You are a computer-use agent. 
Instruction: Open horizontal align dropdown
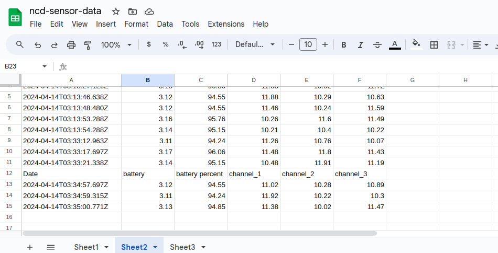coord(480,45)
